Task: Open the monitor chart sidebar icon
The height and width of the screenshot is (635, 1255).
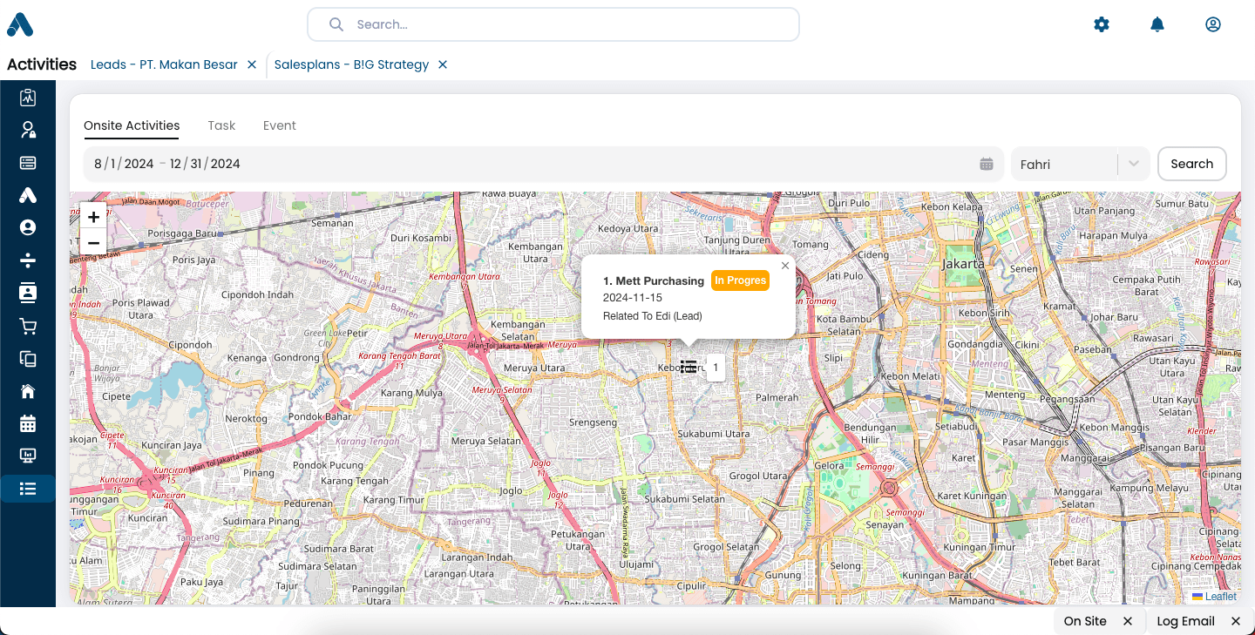Action: pyautogui.click(x=28, y=456)
